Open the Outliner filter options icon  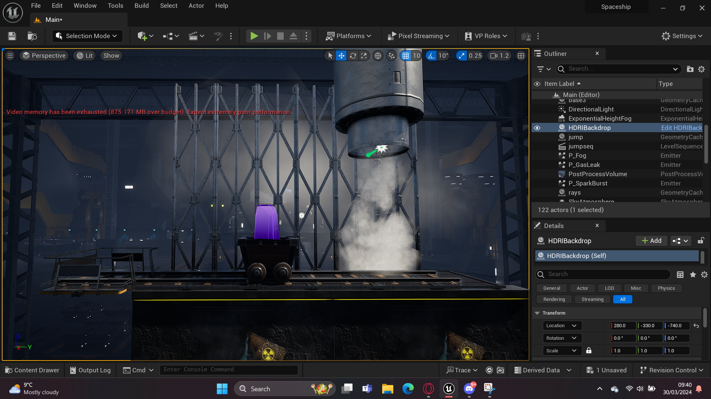pyautogui.click(x=544, y=69)
